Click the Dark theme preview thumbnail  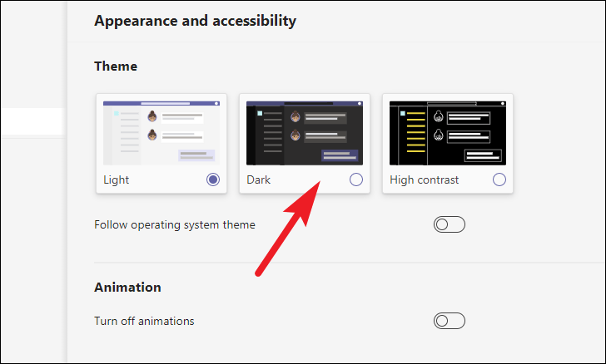[305, 133]
